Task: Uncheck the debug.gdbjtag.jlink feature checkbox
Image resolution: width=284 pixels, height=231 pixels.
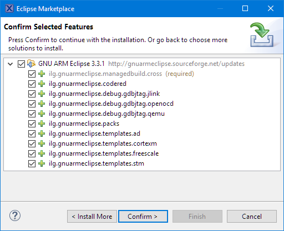Action: pos(32,94)
